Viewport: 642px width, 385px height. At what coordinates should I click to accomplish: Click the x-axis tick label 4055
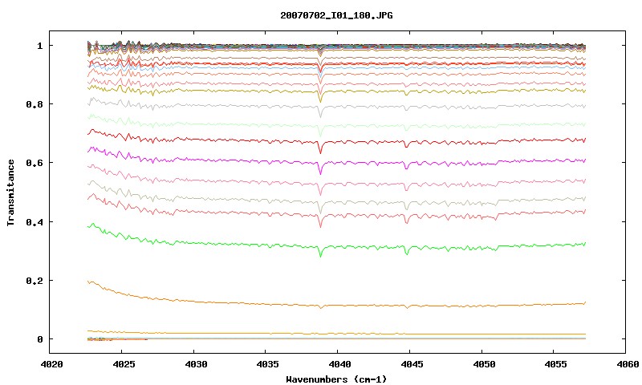point(555,363)
